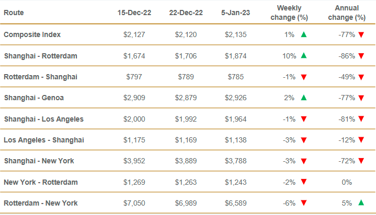Click the green up arrow for Rotterdam - New York annual change
Viewport: 376px width, 215px height.
[x=360, y=203]
